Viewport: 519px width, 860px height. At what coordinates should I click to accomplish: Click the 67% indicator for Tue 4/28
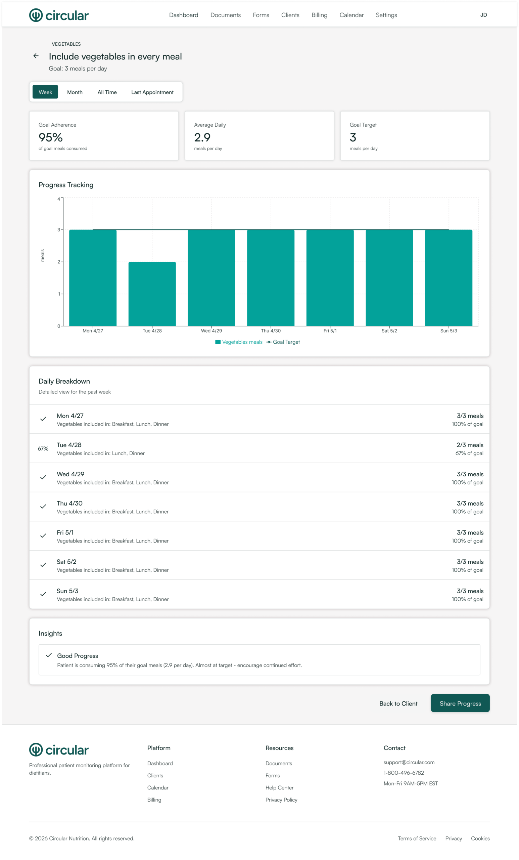(43, 448)
